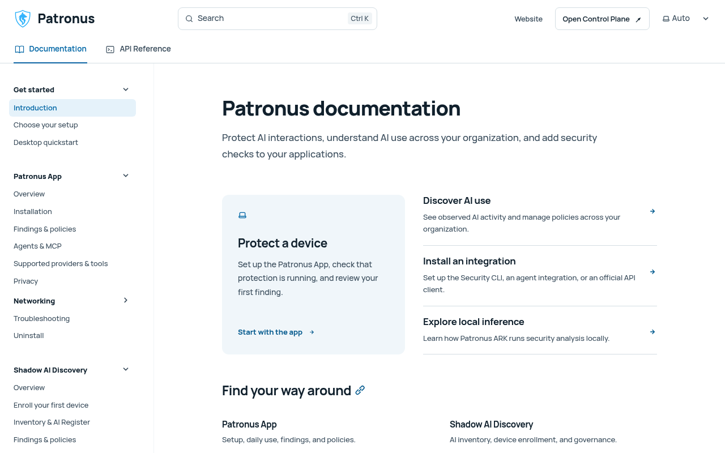Image resolution: width=725 pixels, height=453 pixels.
Task: Click the search magnifier icon
Action: pyautogui.click(x=189, y=19)
